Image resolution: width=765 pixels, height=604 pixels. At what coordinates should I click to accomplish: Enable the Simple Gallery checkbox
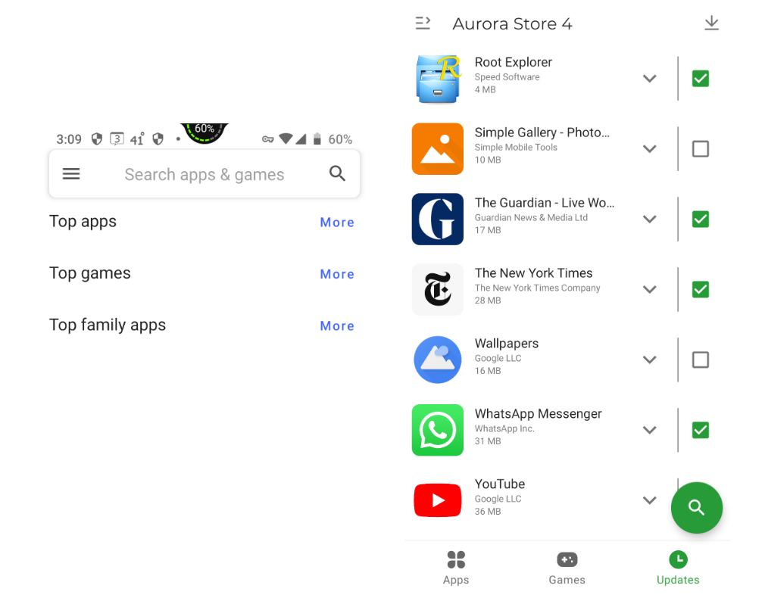(x=701, y=149)
